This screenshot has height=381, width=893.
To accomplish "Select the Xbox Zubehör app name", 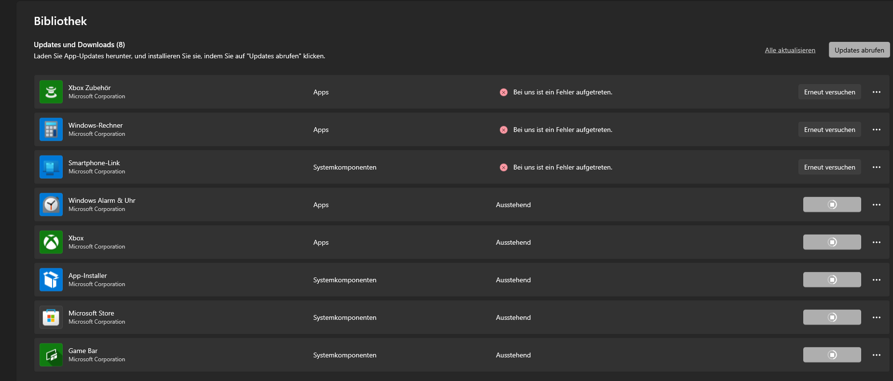I will click(89, 88).
